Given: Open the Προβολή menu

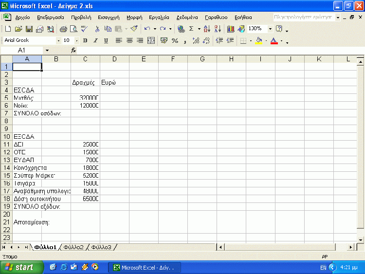Looking at the screenshot, I should click(81, 18).
